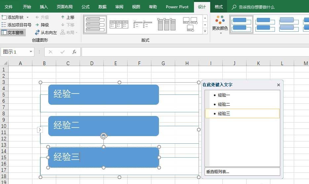Click the cancel X formula bar icon
Image resolution: width=309 pixels, height=184 pixels.
pyautogui.click(x=51, y=52)
